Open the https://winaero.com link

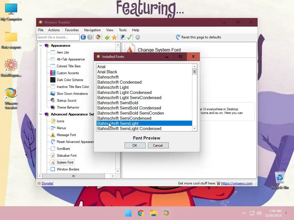[237, 183]
